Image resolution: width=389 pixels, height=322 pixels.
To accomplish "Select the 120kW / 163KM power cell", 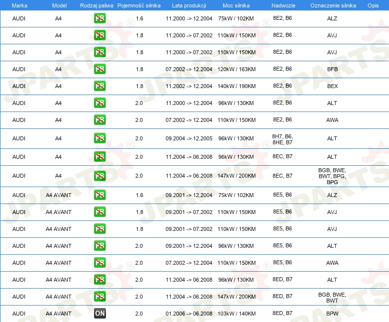I will (236, 69).
